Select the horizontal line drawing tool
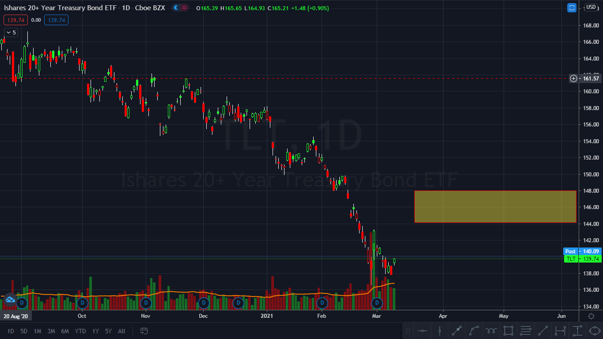Screen dimensions: 603x339 422,331
